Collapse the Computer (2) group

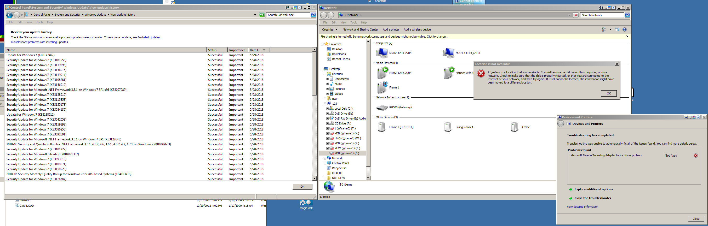[x=374, y=43]
